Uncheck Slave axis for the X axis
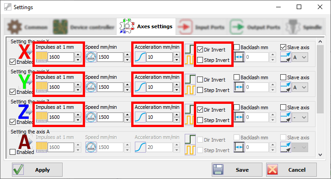The width and height of the screenshot is (331, 179). click(x=283, y=47)
